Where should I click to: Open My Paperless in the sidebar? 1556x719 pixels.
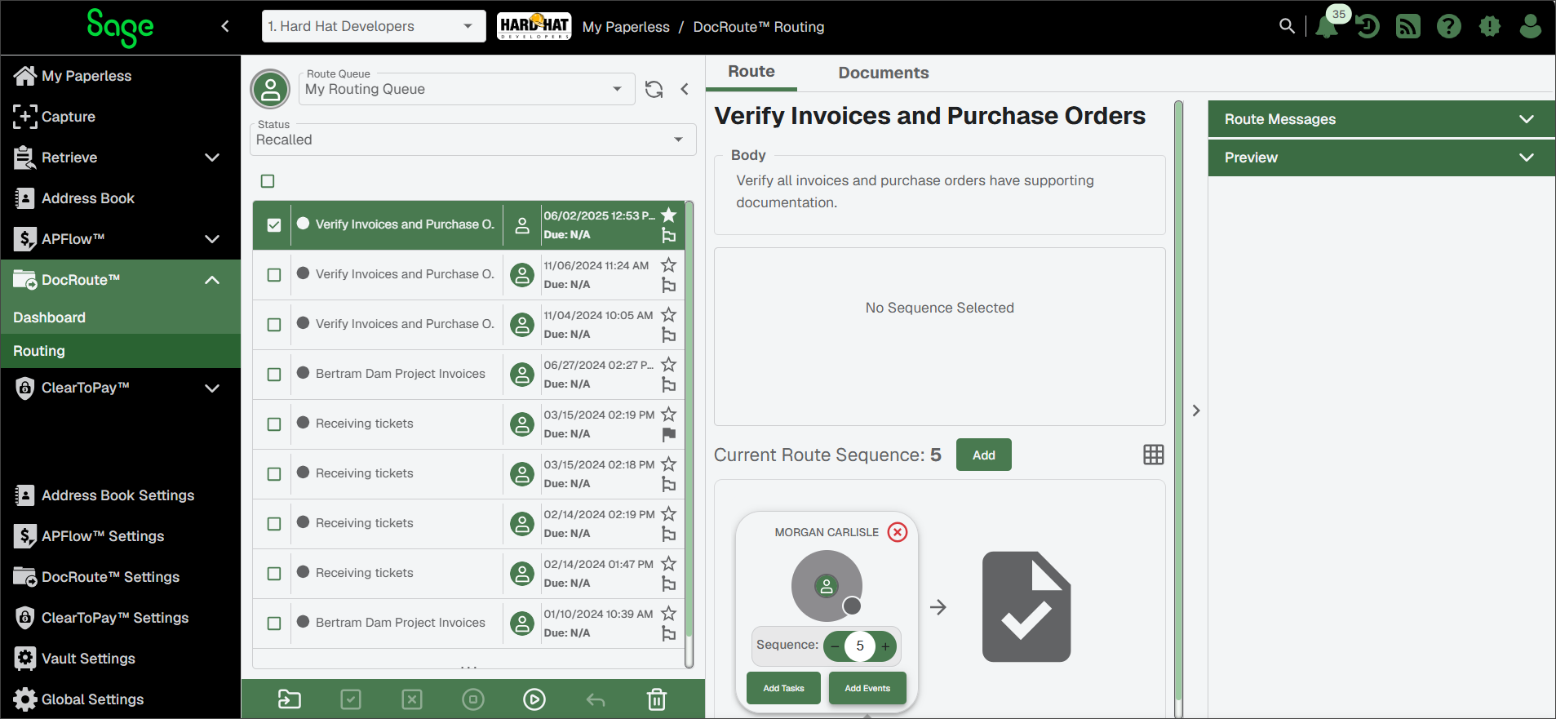pyautogui.click(x=120, y=76)
